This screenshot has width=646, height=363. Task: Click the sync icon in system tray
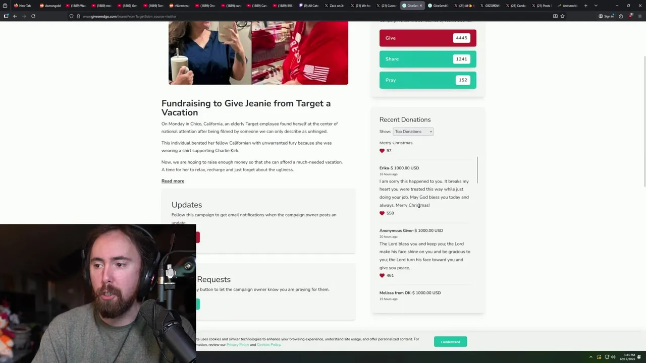[599, 357]
